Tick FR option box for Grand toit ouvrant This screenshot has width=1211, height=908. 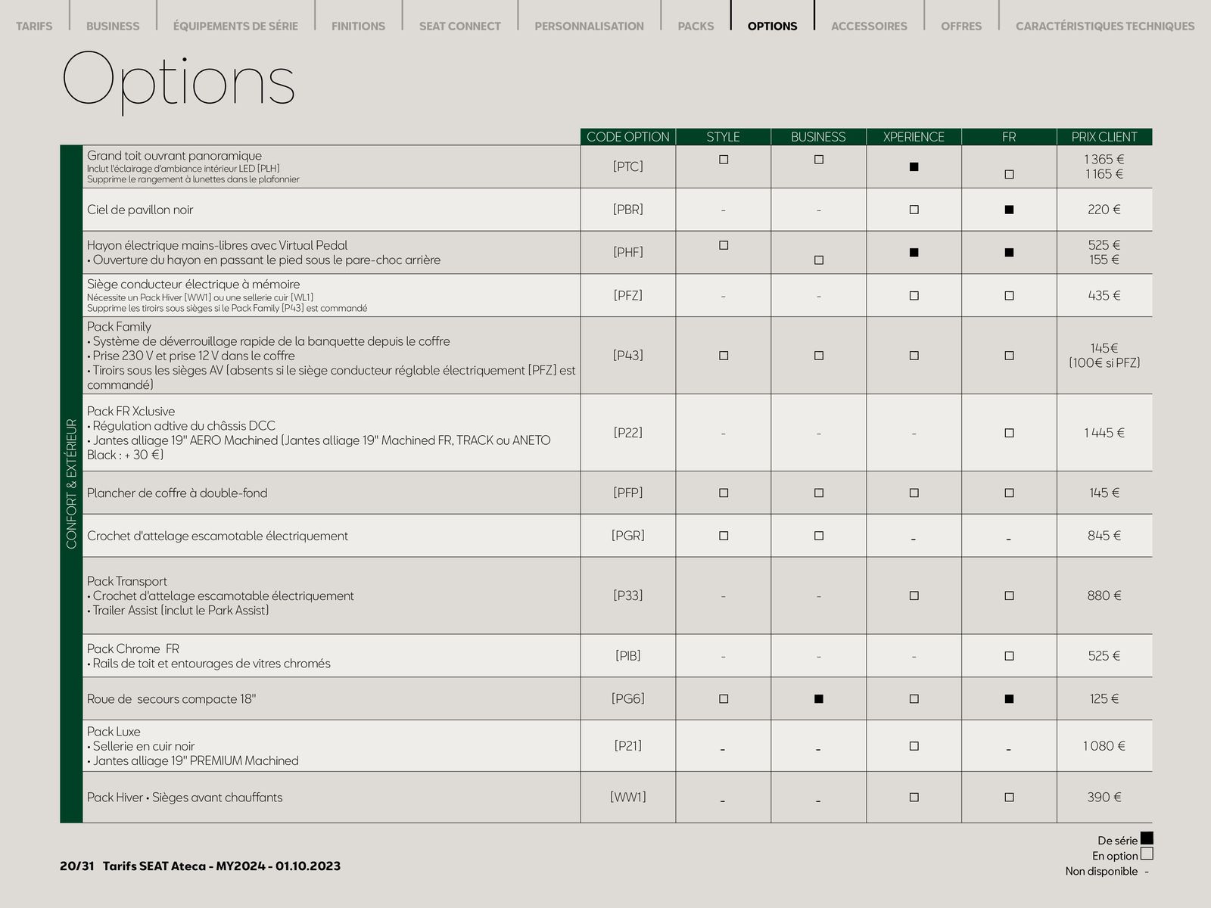point(1009,174)
